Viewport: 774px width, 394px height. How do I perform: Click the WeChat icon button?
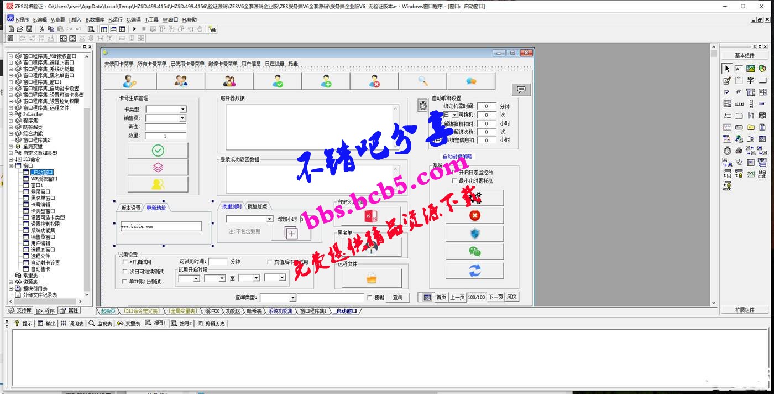point(474,252)
